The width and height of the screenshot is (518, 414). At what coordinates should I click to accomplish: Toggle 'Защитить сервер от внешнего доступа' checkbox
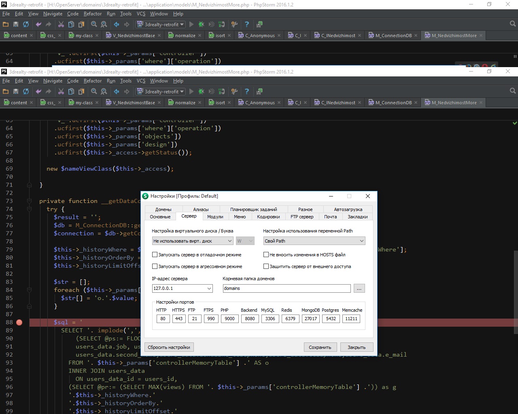266,266
